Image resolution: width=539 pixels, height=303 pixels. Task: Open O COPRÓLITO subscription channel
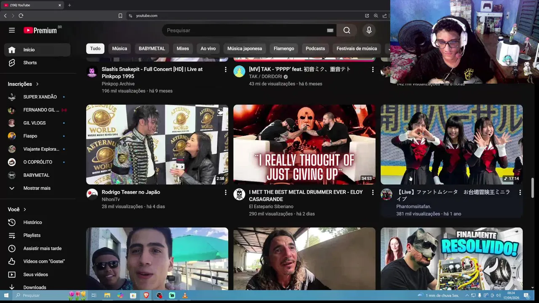(37, 162)
